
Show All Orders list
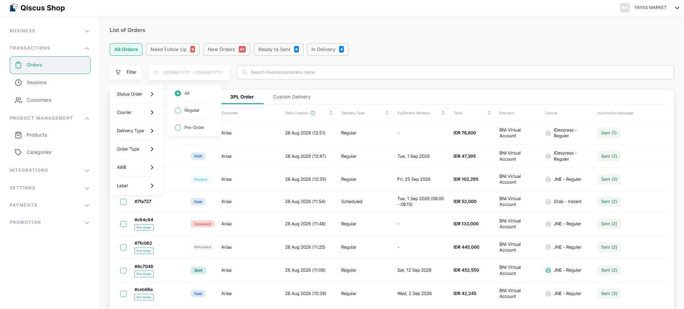tap(126, 50)
